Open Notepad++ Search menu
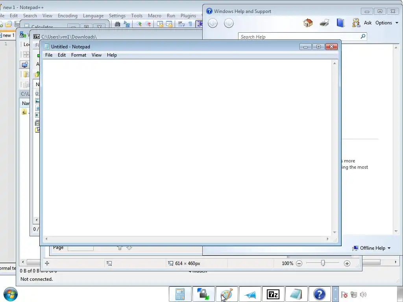This screenshot has height=302, width=403. click(x=30, y=16)
